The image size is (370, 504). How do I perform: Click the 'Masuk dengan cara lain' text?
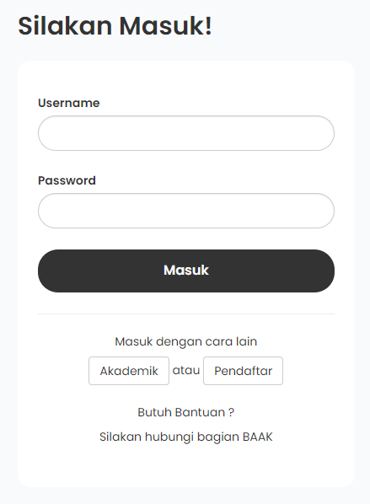click(186, 341)
